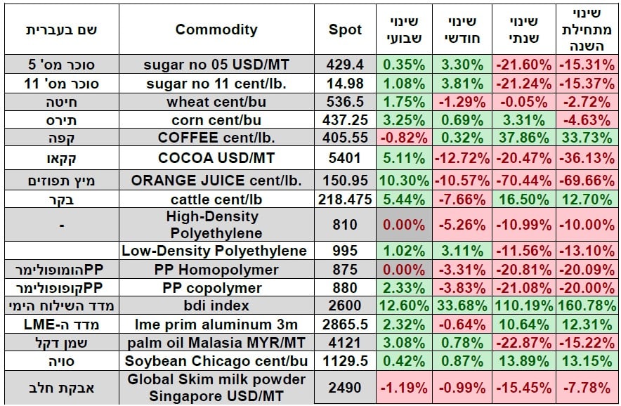The width and height of the screenshot is (621, 406).
Task: Select the lme prim aluminum 3m cell
Action: click(x=216, y=324)
